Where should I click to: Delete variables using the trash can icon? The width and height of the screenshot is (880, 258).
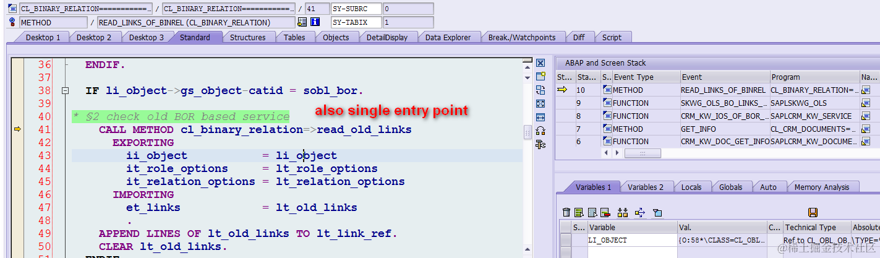(566, 212)
